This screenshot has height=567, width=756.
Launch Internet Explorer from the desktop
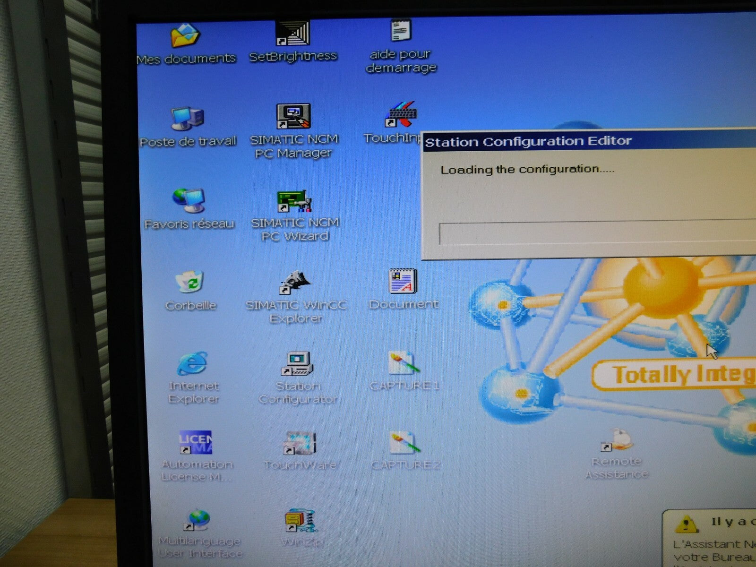tap(193, 364)
